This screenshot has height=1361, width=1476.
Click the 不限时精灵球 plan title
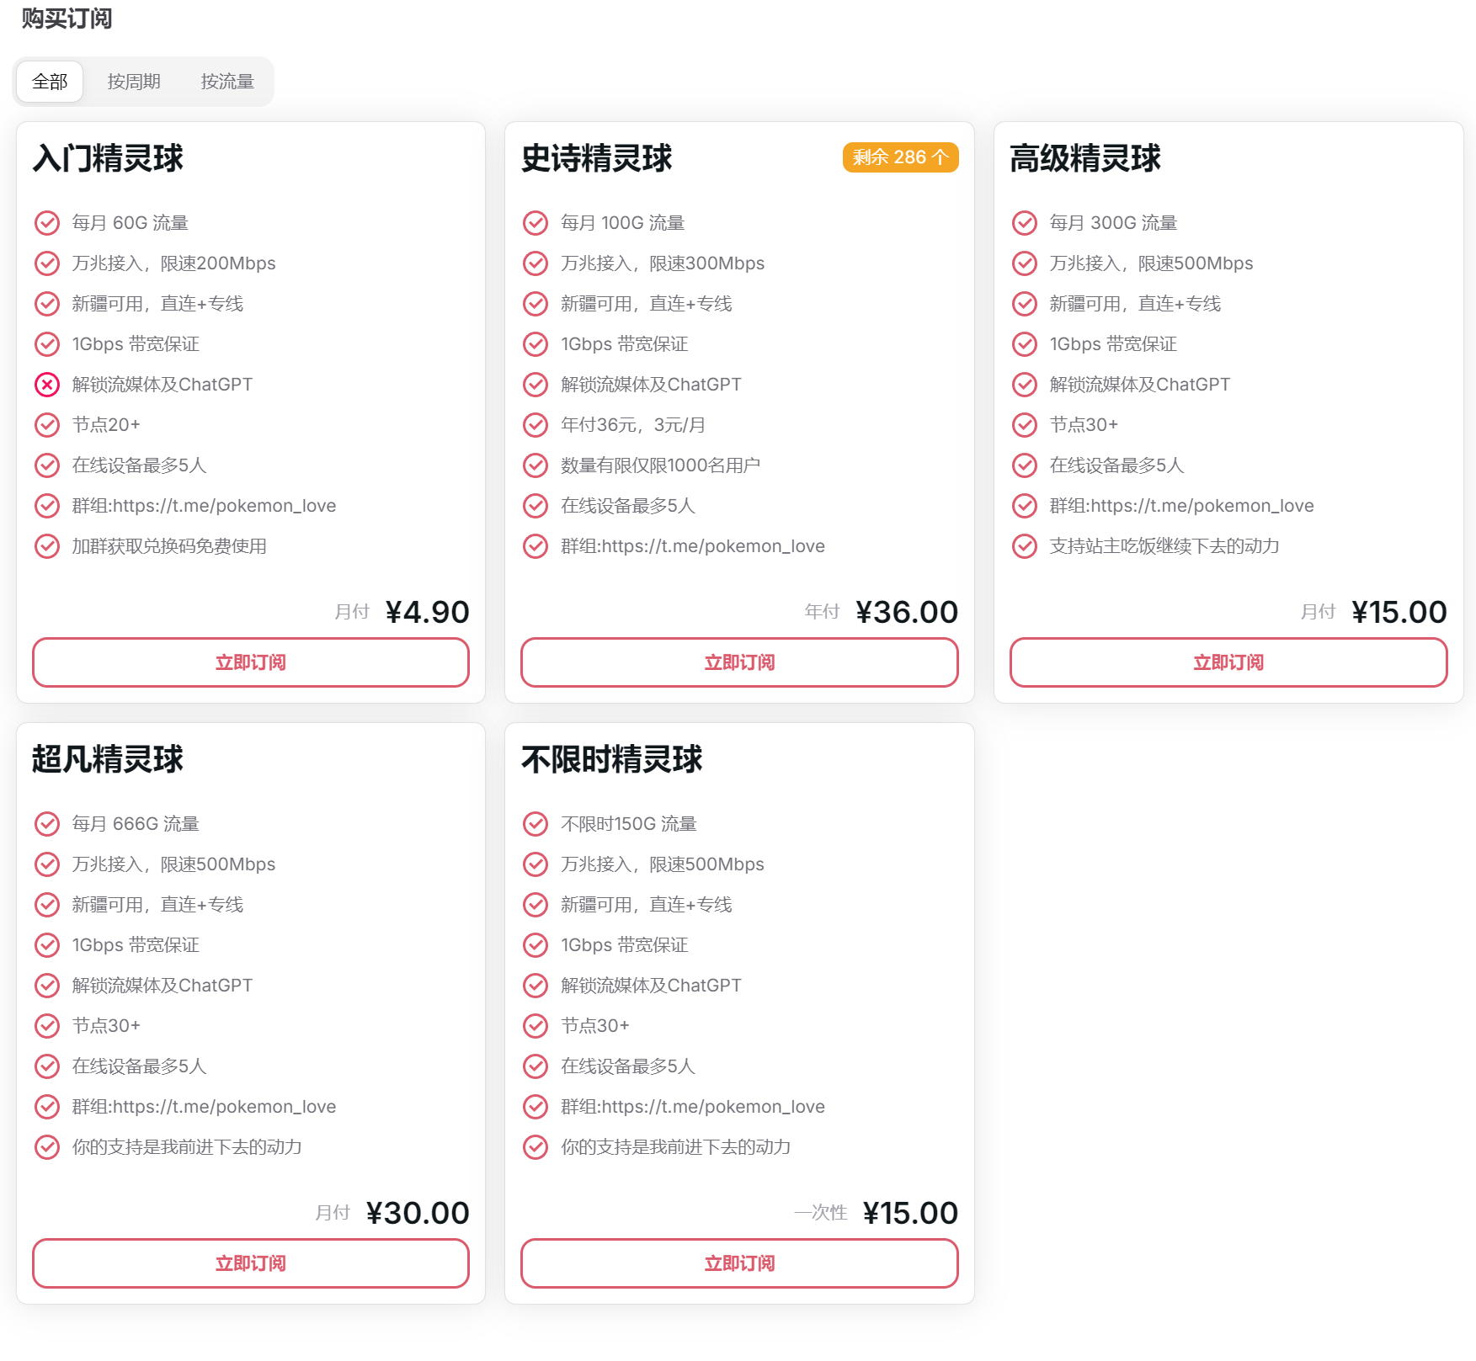click(x=612, y=759)
